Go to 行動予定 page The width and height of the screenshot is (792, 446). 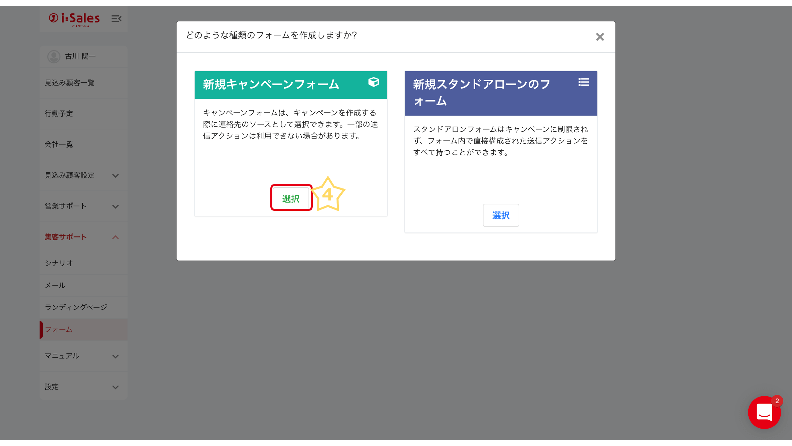(59, 114)
